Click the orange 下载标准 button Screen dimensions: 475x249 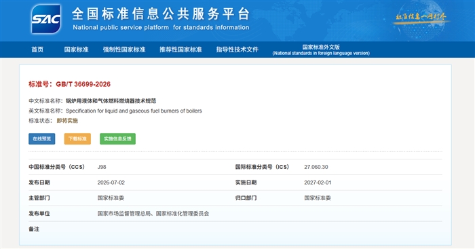click(x=77, y=138)
